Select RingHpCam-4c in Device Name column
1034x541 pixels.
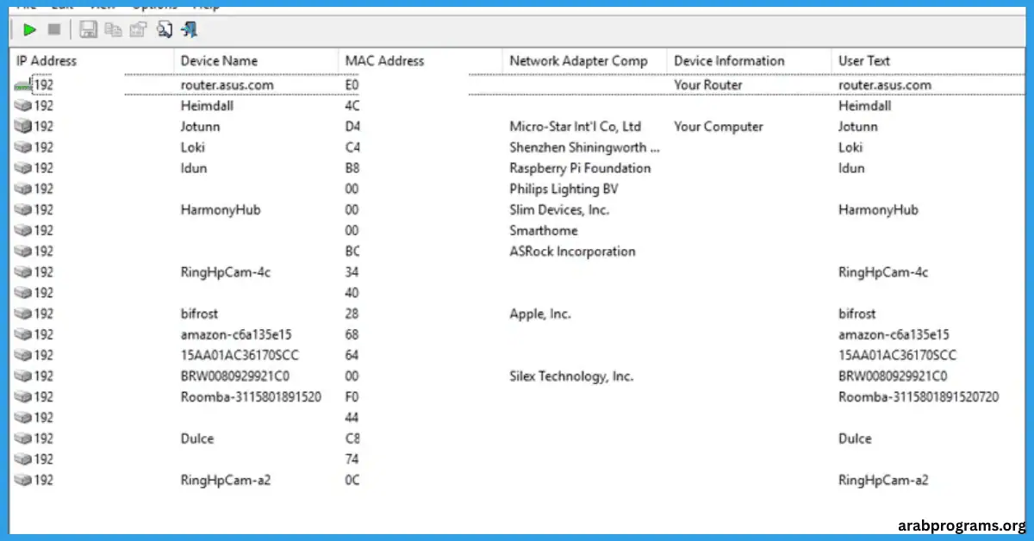tap(225, 272)
